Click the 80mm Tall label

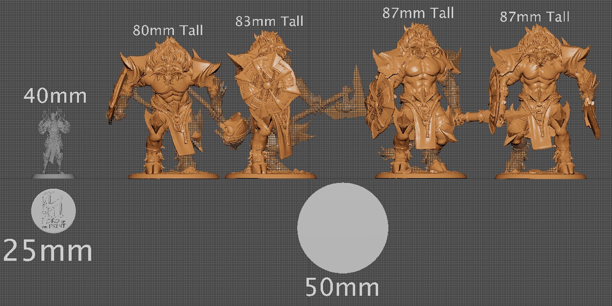coord(169,30)
